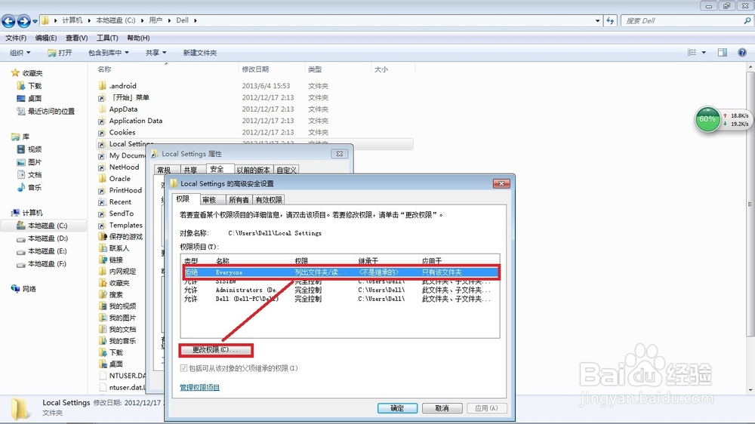This screenshot has width=755, height=424.
Task: Expand breadcrumb arrow after 用户
Action: coord(169,20)
